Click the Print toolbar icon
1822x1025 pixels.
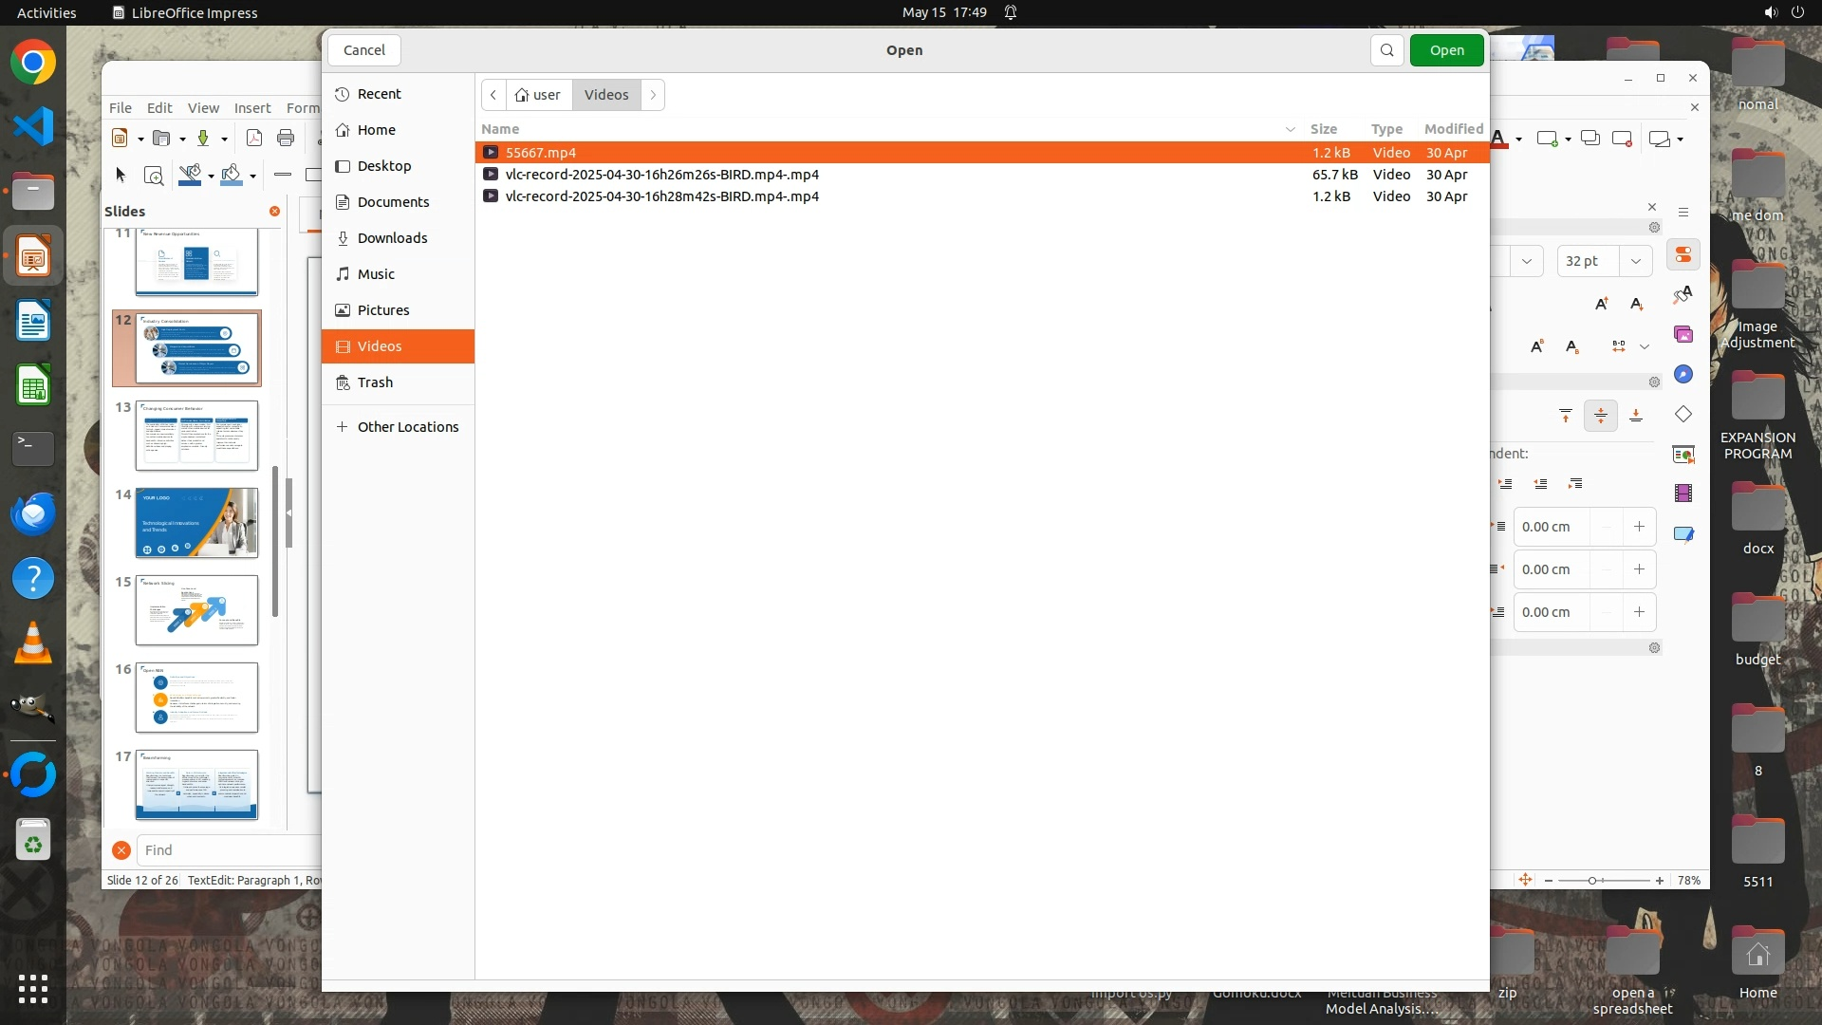coord(286,139)
